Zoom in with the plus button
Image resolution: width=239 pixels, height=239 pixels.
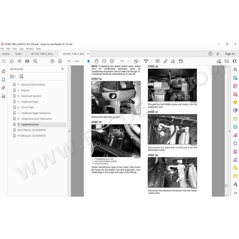pos(112,61)
